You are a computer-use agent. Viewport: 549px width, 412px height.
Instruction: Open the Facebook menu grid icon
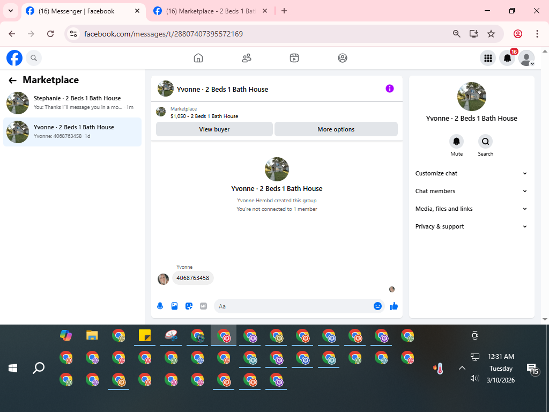(x=488, y=58)
